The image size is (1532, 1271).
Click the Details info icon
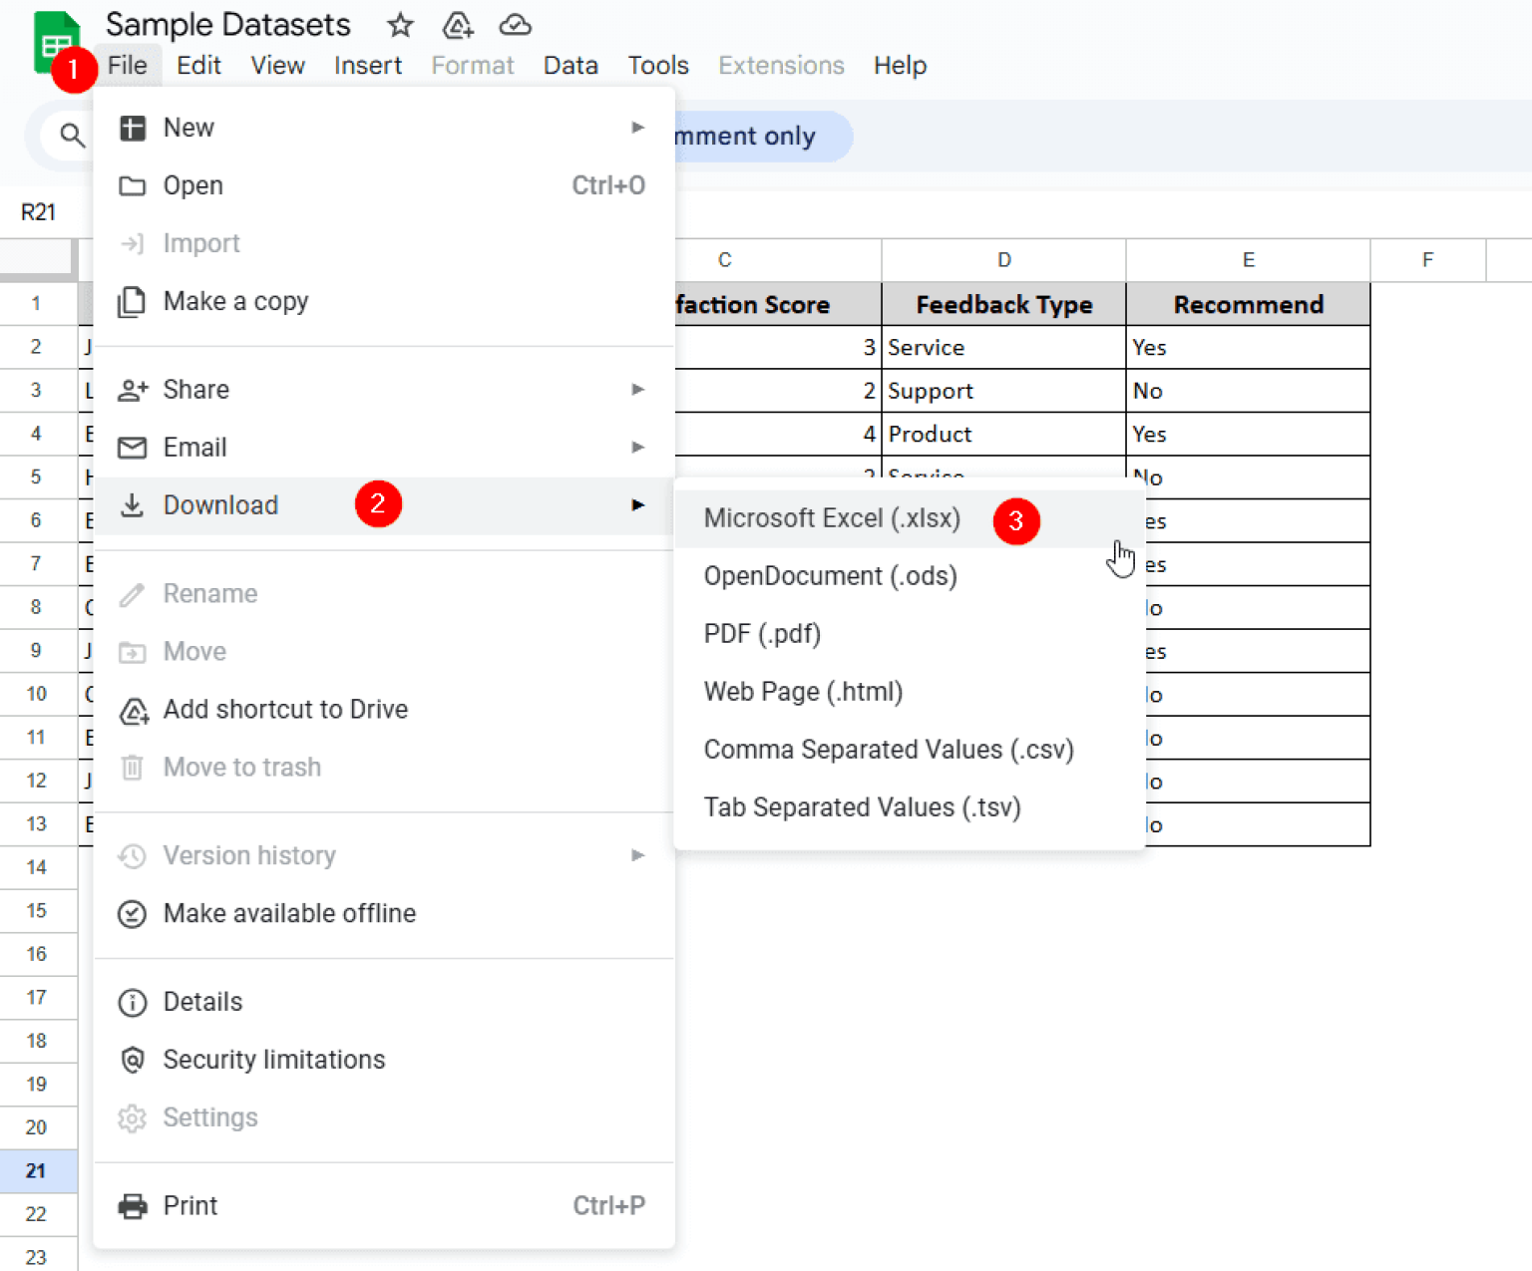tap(132, 1002)
